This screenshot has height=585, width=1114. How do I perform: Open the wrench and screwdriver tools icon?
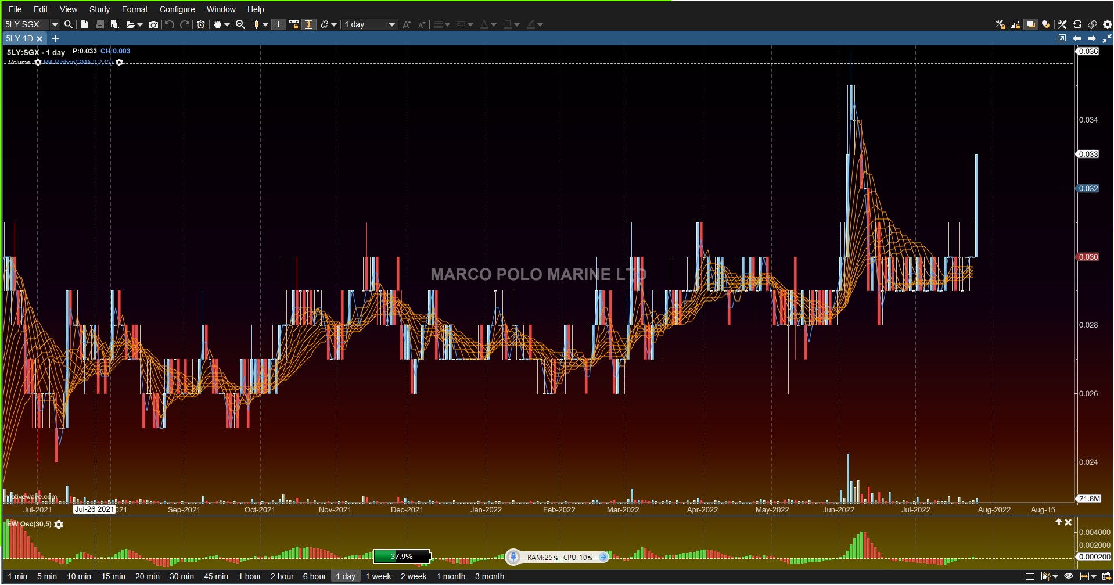(x=1062, y=24)
